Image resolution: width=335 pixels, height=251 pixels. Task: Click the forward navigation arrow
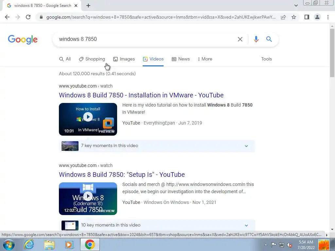coord(18,17)
